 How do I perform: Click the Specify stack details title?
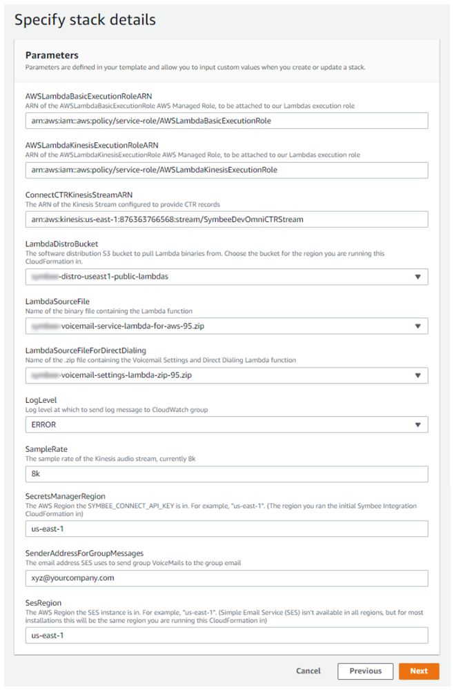coord(85,19)
